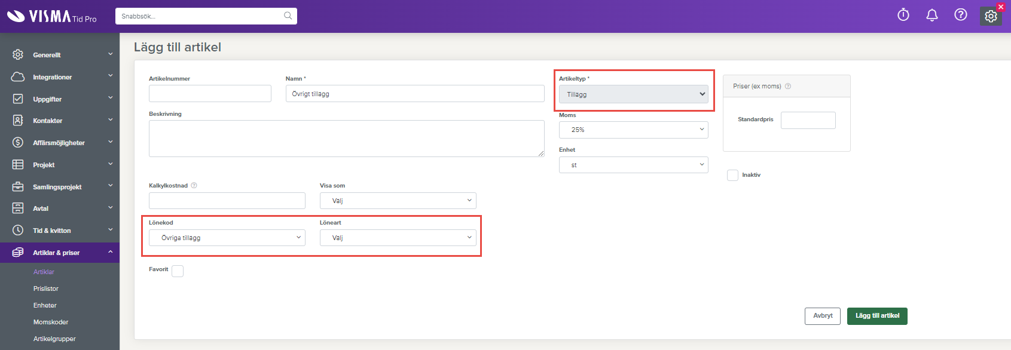The height and width of the screenshot is (350, 1011).
Task: Click into the Beskrivning text area
Action: point(346,139)
